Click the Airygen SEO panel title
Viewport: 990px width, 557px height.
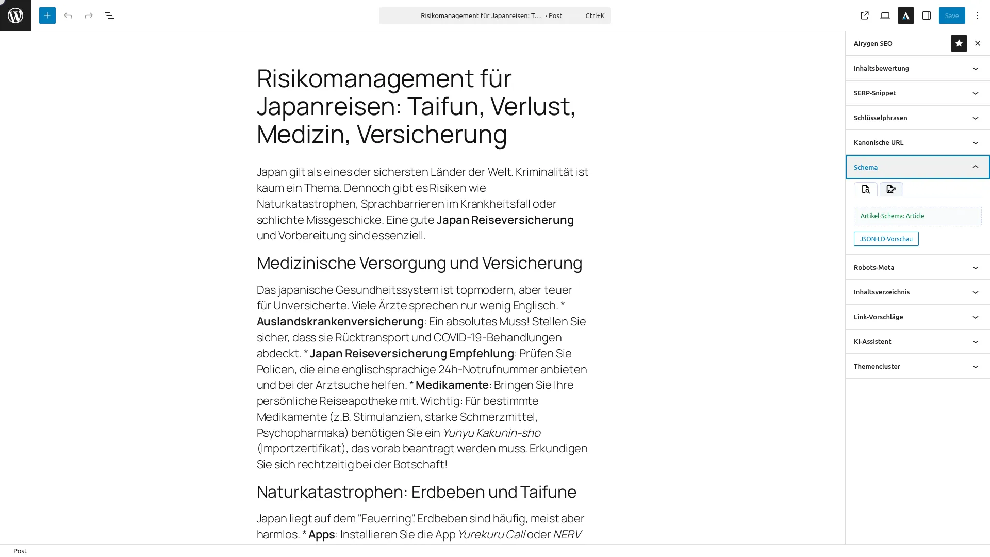pos(873,43)
